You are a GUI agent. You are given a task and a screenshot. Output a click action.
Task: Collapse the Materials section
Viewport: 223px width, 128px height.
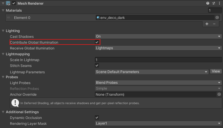(3, 10)
